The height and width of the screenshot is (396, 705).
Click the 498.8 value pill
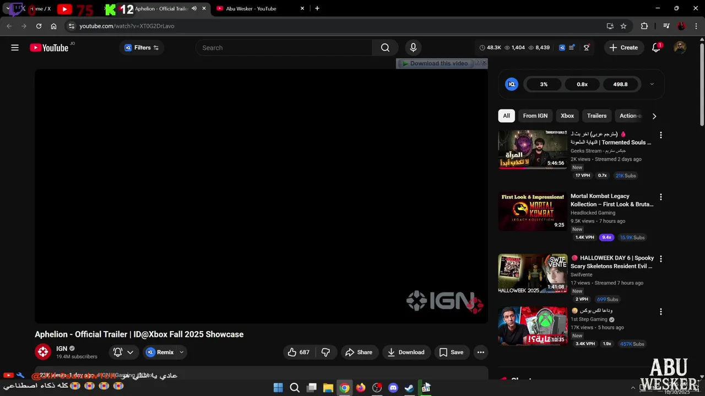620,84
